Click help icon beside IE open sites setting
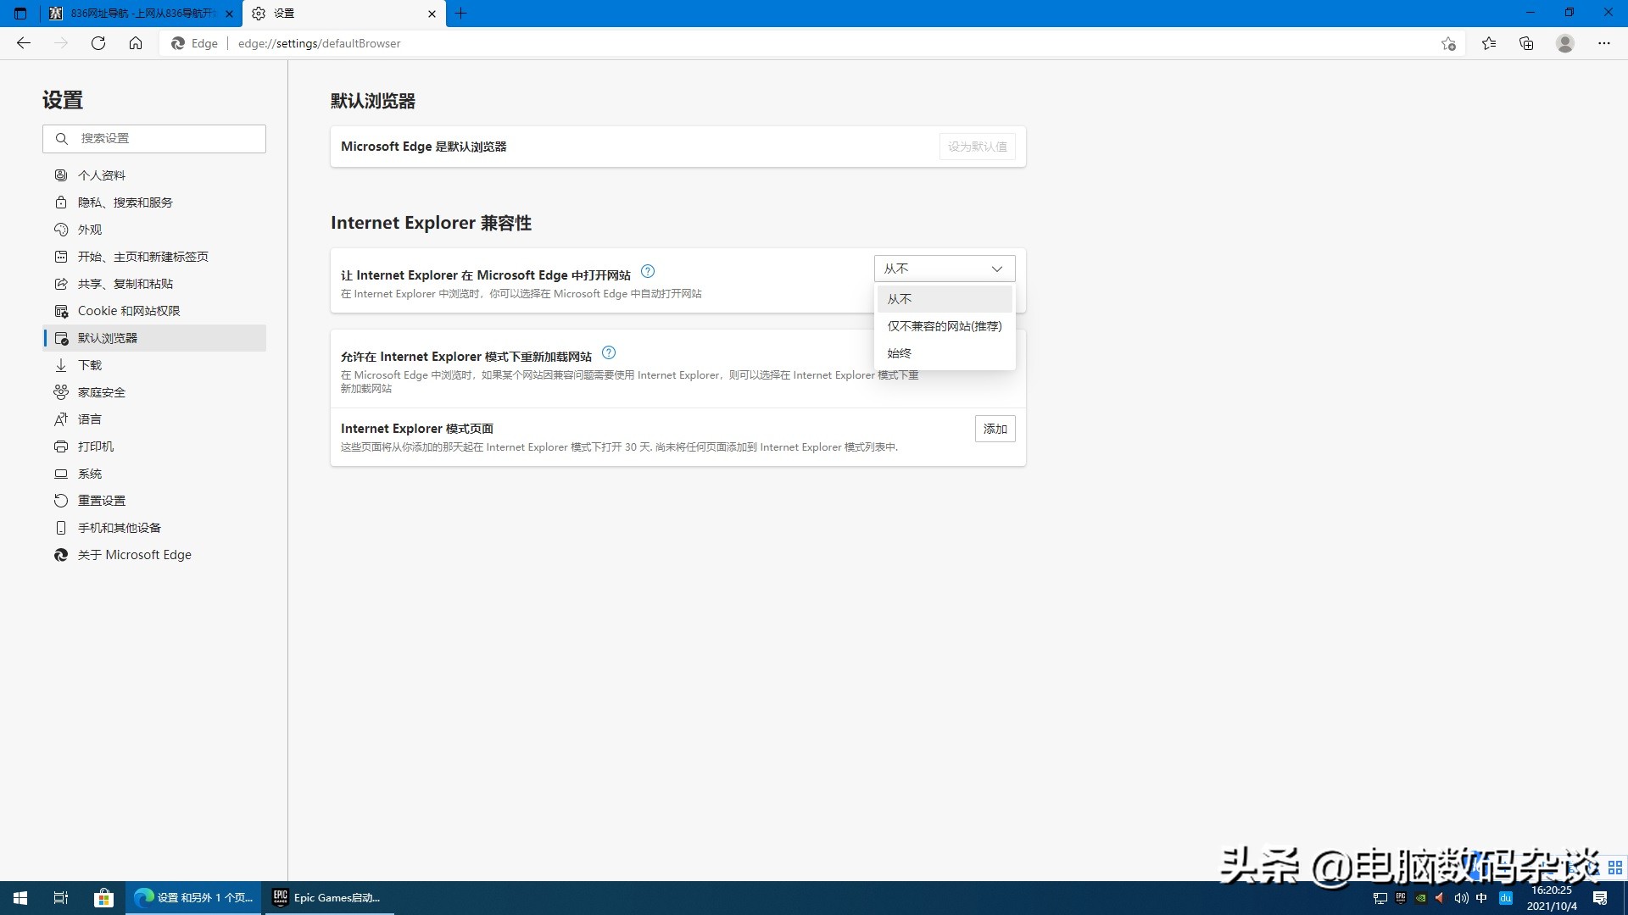 coord(648,271)
